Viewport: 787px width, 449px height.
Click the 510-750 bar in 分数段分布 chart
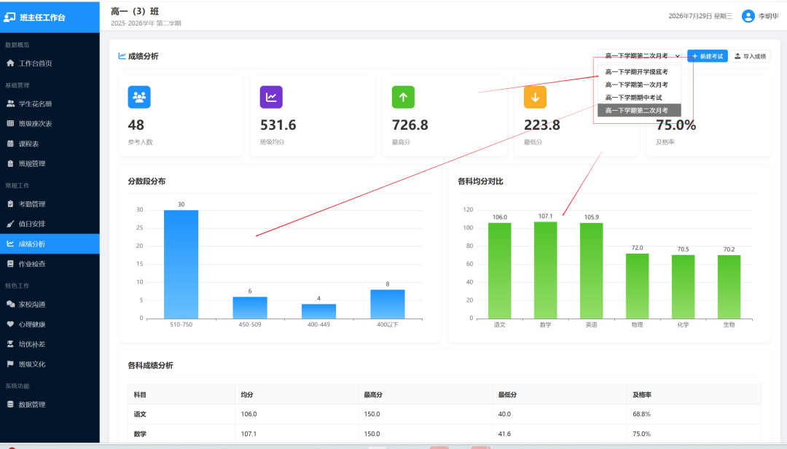(x=181, y=264)
